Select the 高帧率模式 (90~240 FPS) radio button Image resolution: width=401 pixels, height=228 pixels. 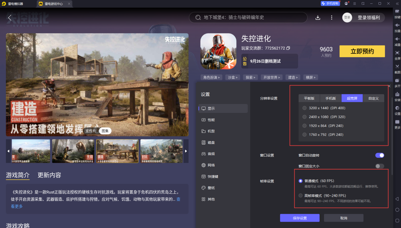(301, 196)
